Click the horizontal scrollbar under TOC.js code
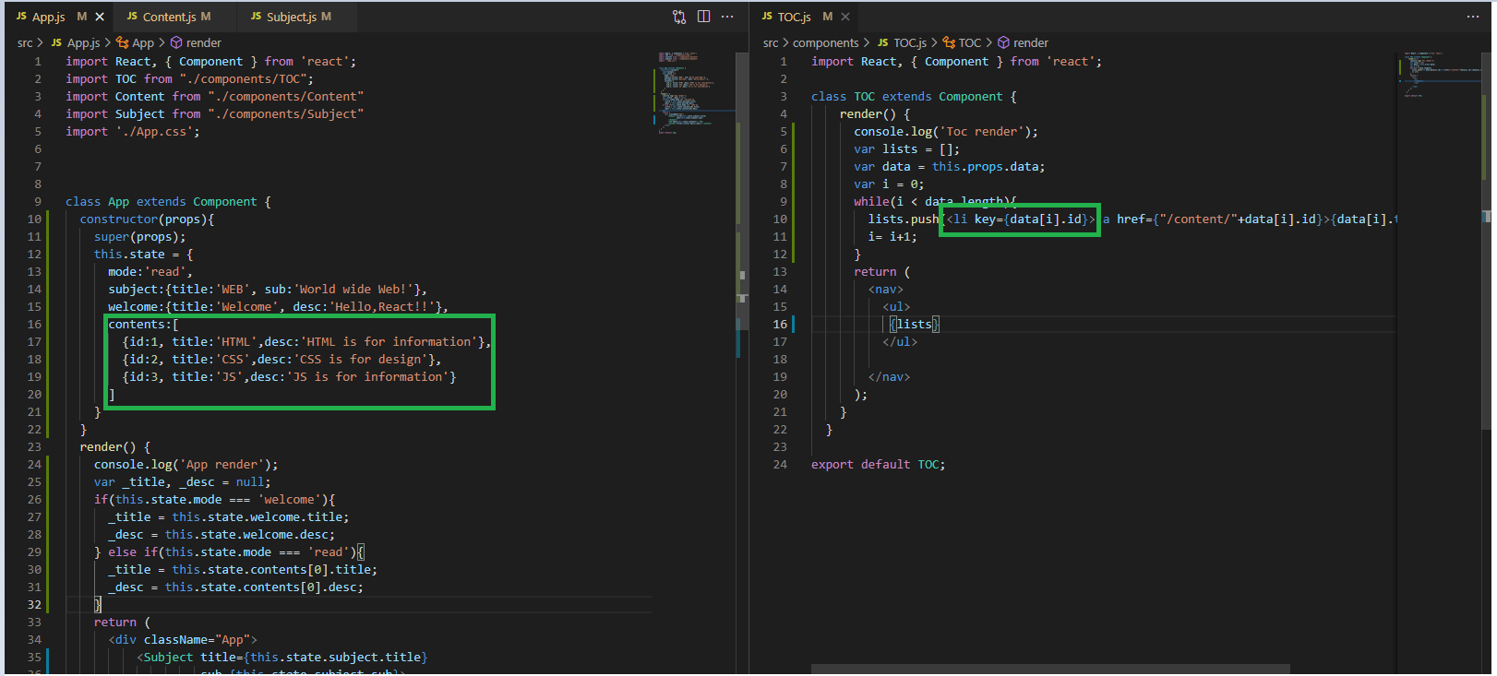This screenshot has width=1497, height=676. pos(1050,669)
